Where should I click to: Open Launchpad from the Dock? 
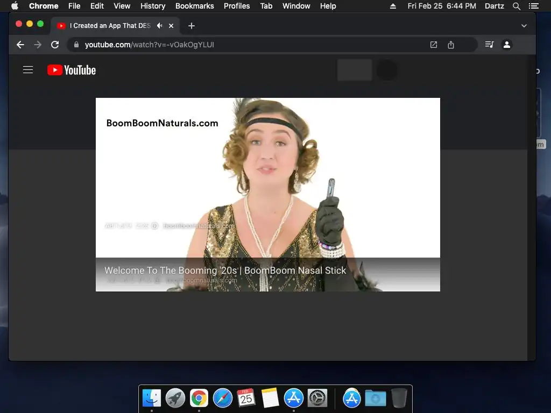point(175,398)
